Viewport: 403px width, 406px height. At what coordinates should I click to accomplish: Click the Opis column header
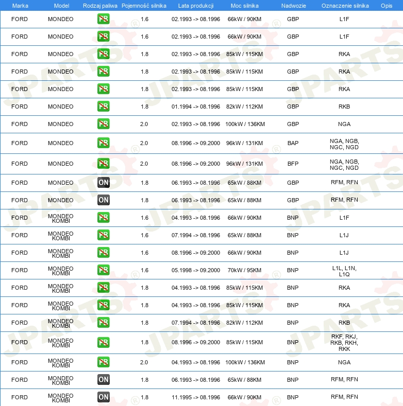(x=387, y=6)
